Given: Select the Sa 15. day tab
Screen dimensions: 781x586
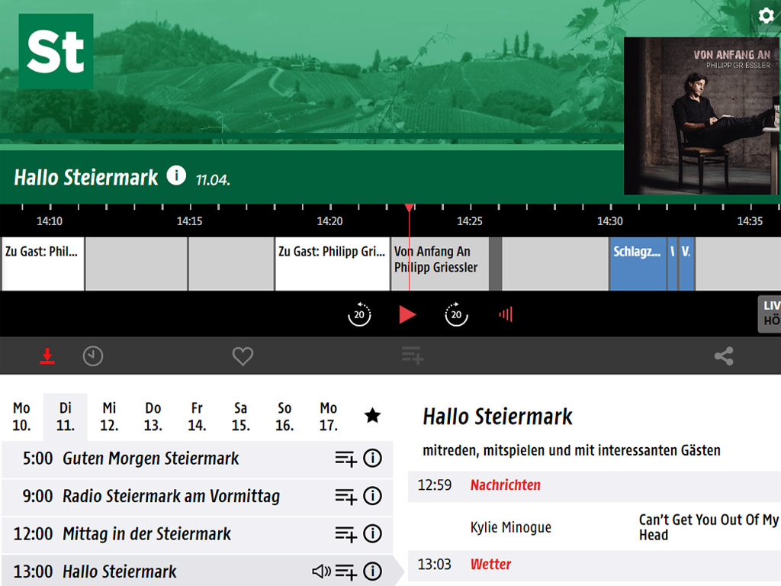Looking at the screenshot, I should [240, 417].
